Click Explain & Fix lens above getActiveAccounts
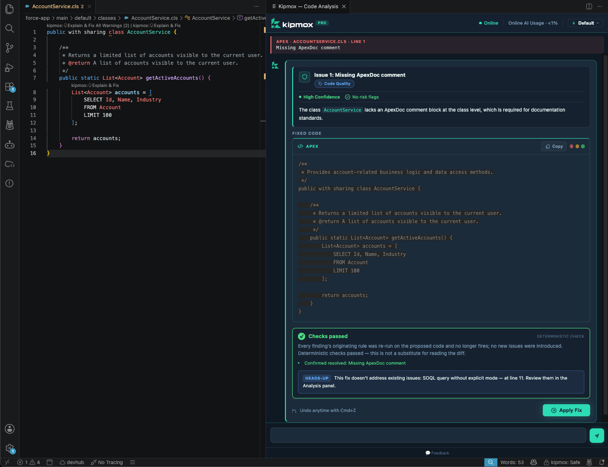 (x=95, y=85)
